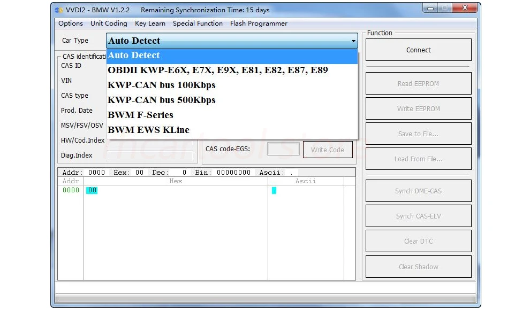Select KWP-CAN bus 500Kbps option
This screenshot has width=530, height=312.
point(232,100)
